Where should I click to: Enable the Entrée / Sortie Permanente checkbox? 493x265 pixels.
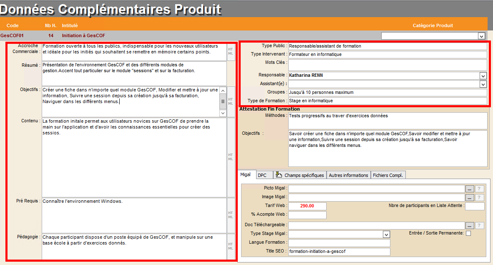[468, 233]
